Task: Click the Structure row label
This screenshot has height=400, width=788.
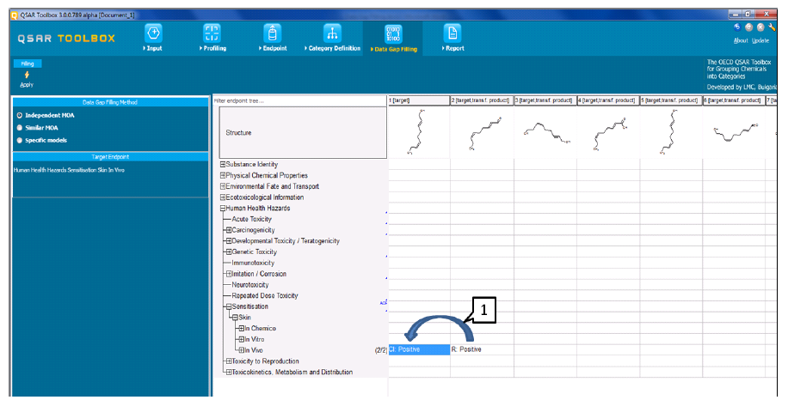Action: [x=303, y=132]
